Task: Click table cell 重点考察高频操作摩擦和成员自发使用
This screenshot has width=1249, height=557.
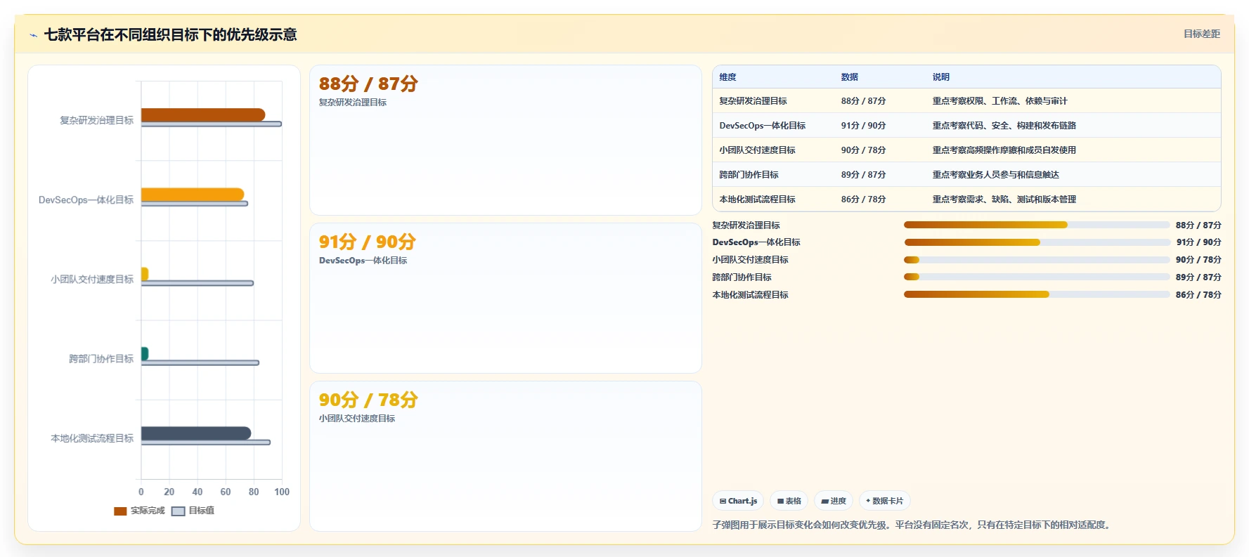Action: pyautogui.click(x=1004, y=150)
